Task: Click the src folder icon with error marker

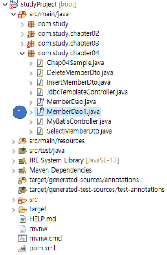Action: coord(22,200)
